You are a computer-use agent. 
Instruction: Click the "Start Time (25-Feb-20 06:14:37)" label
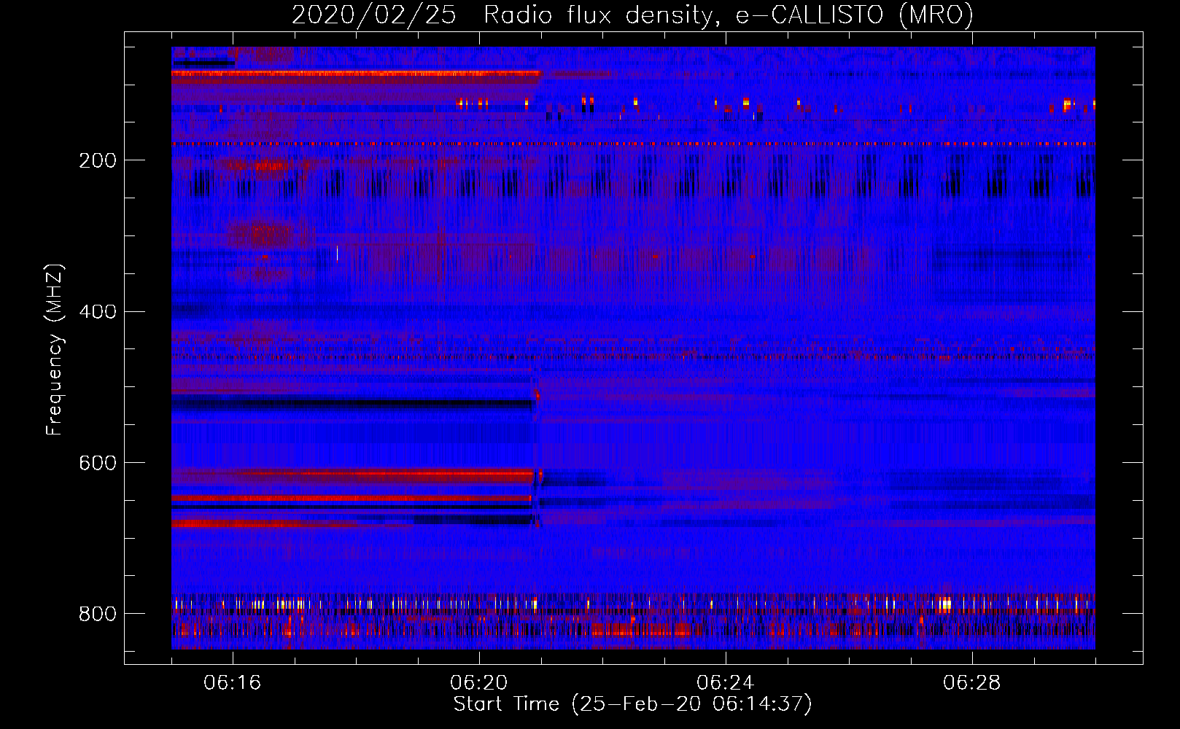point(632,703)
